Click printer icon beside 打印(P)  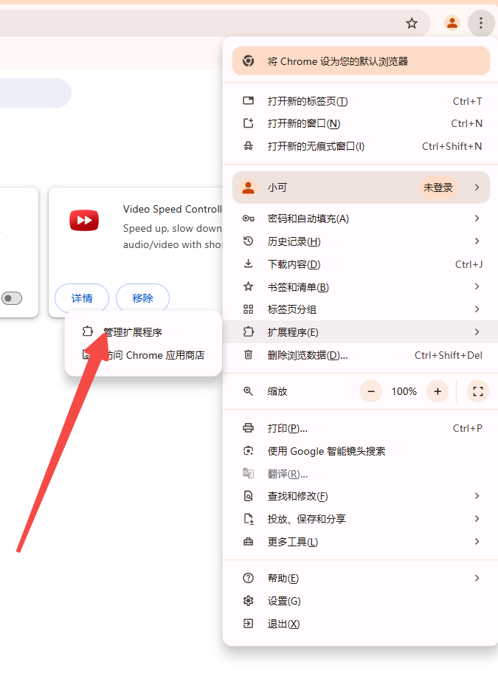(248, 428)
